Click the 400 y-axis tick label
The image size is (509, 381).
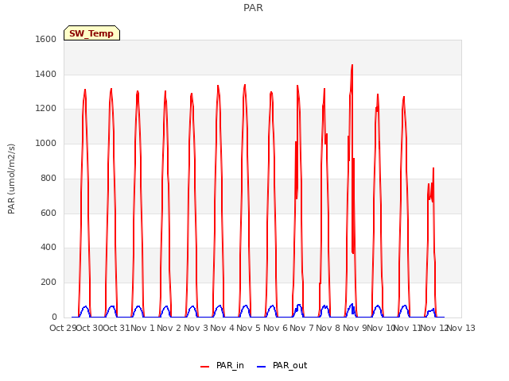tap(49, 247)
